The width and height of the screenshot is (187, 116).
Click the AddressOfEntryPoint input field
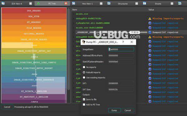tap(121, 56)
